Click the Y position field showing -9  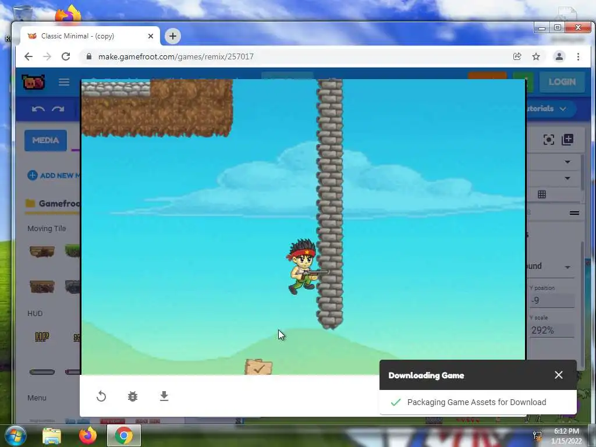tap(552, 300)
